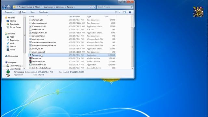Click the desktop icon at top right
This screenshot has width=208, height=117.
click(198, 12)
